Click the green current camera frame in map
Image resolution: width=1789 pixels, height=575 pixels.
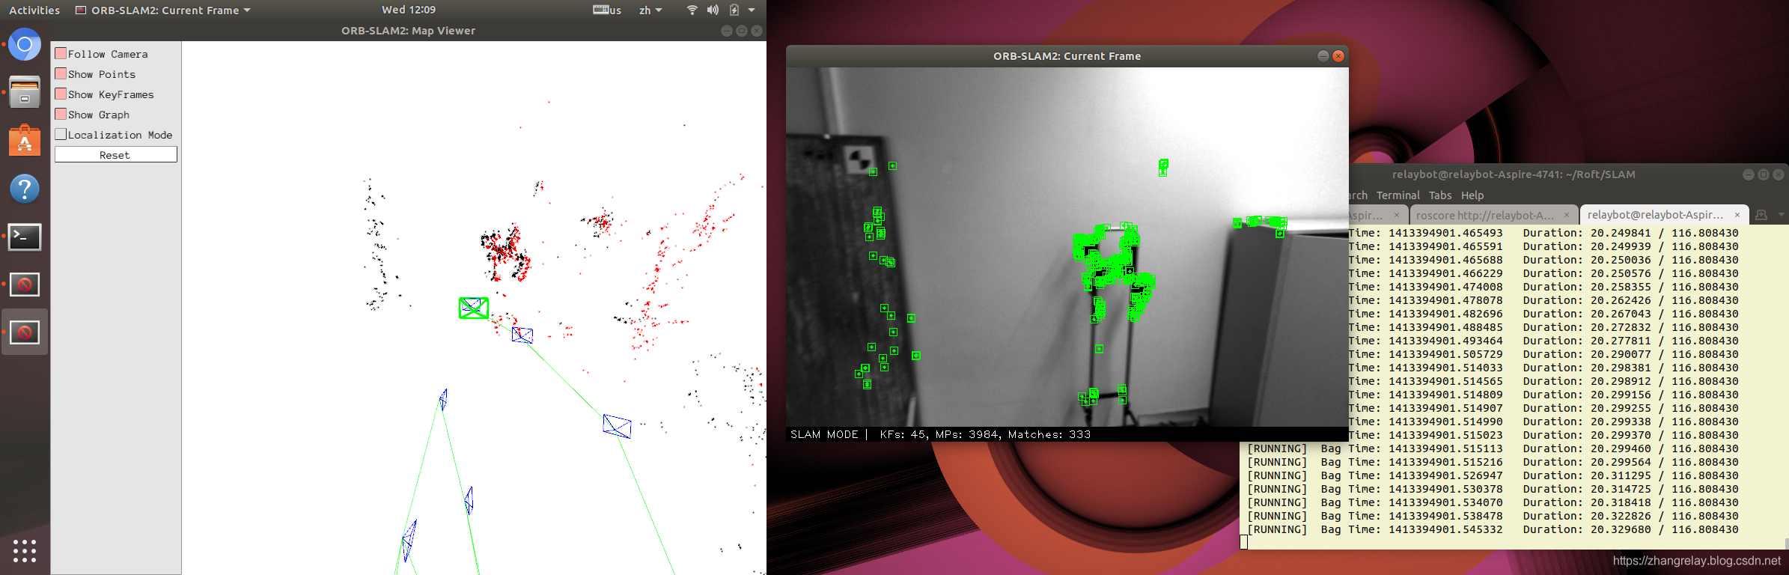click(x=474, y=308)
